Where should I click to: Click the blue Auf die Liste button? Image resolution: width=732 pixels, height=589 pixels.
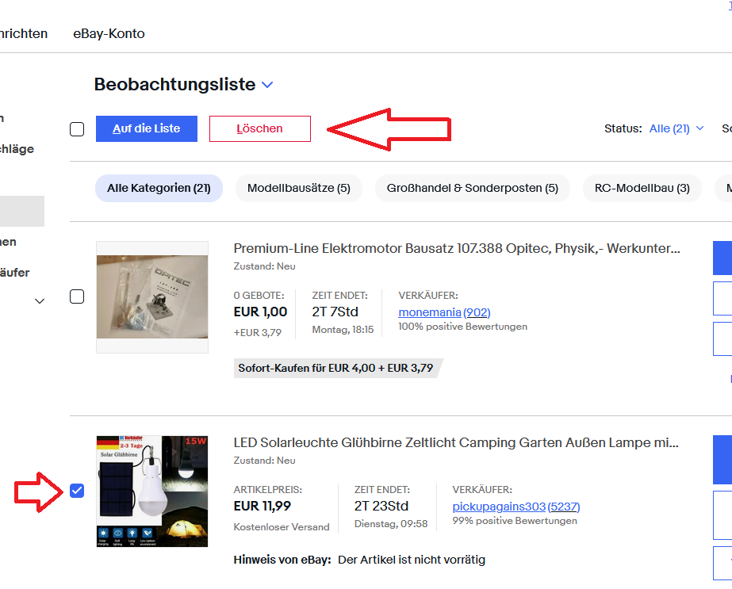(147, 128)
